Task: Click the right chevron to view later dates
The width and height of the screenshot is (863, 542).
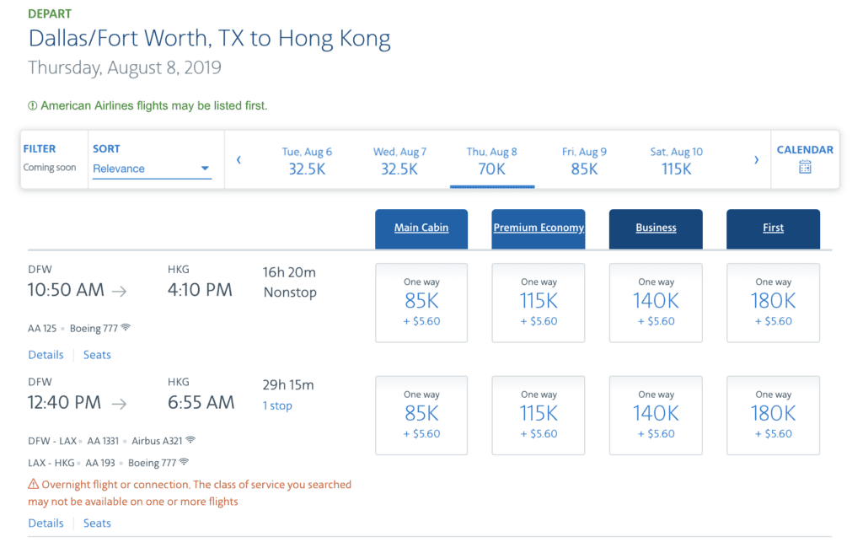Action: click(757, 158)
